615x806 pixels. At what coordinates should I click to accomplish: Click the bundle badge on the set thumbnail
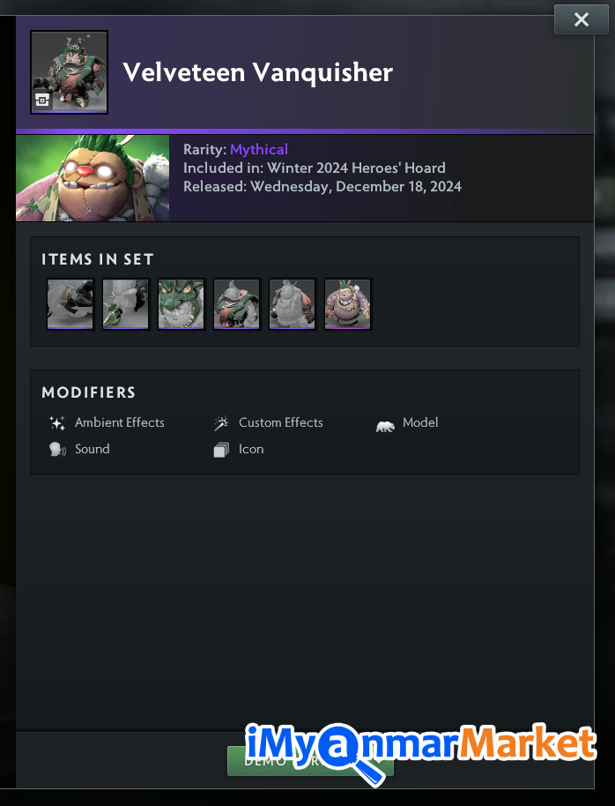(42, 100)
